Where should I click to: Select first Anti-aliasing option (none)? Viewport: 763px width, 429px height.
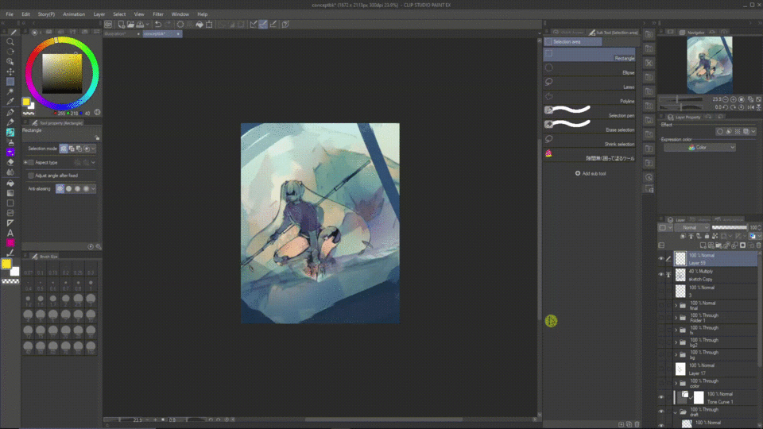coord(60,189)
